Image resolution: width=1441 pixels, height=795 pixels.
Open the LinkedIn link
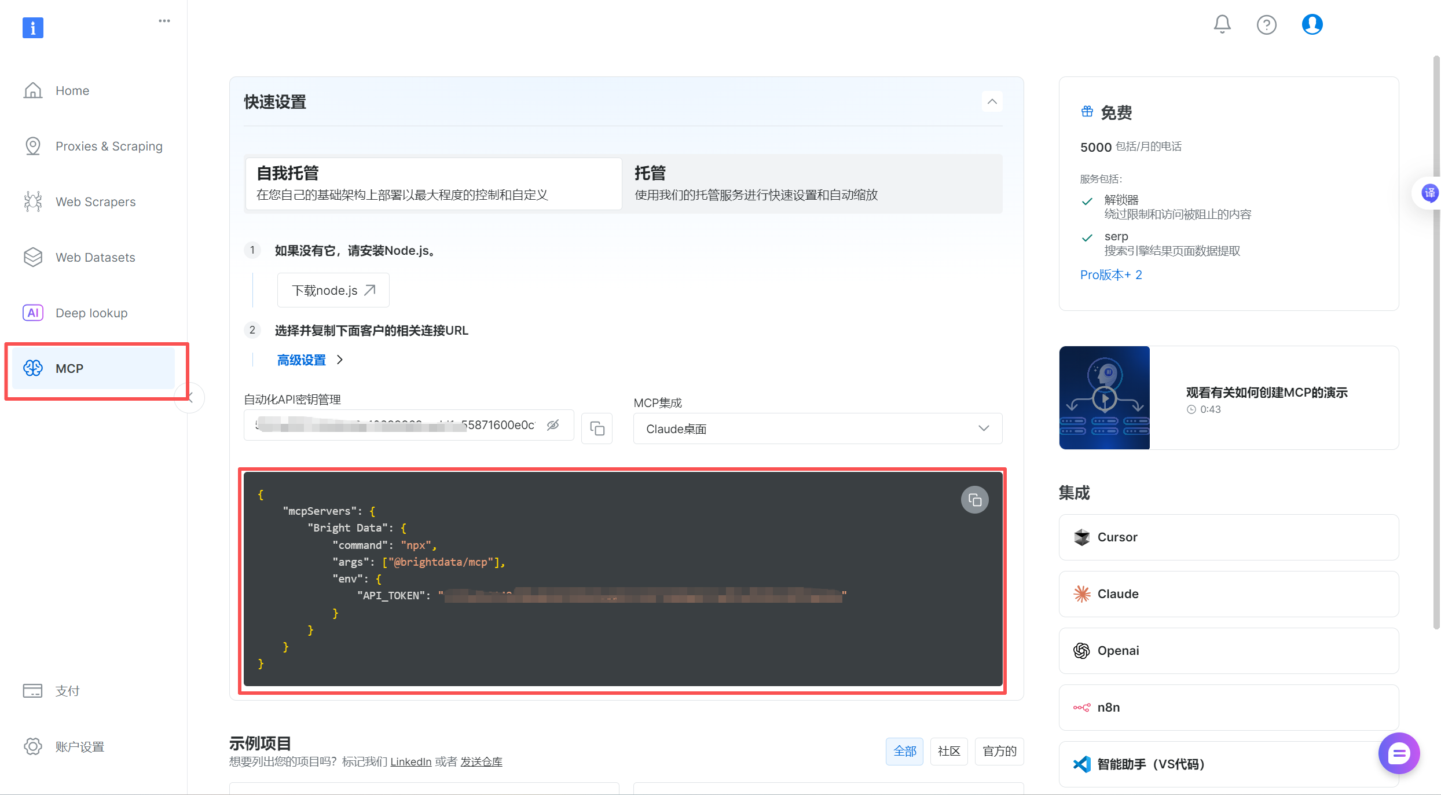410,761
